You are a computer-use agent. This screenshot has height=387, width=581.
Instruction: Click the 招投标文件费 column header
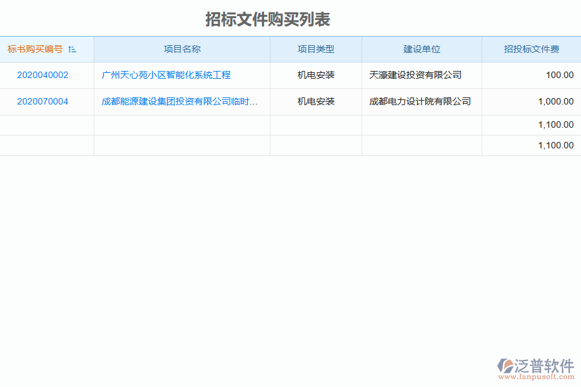[531, 48]
